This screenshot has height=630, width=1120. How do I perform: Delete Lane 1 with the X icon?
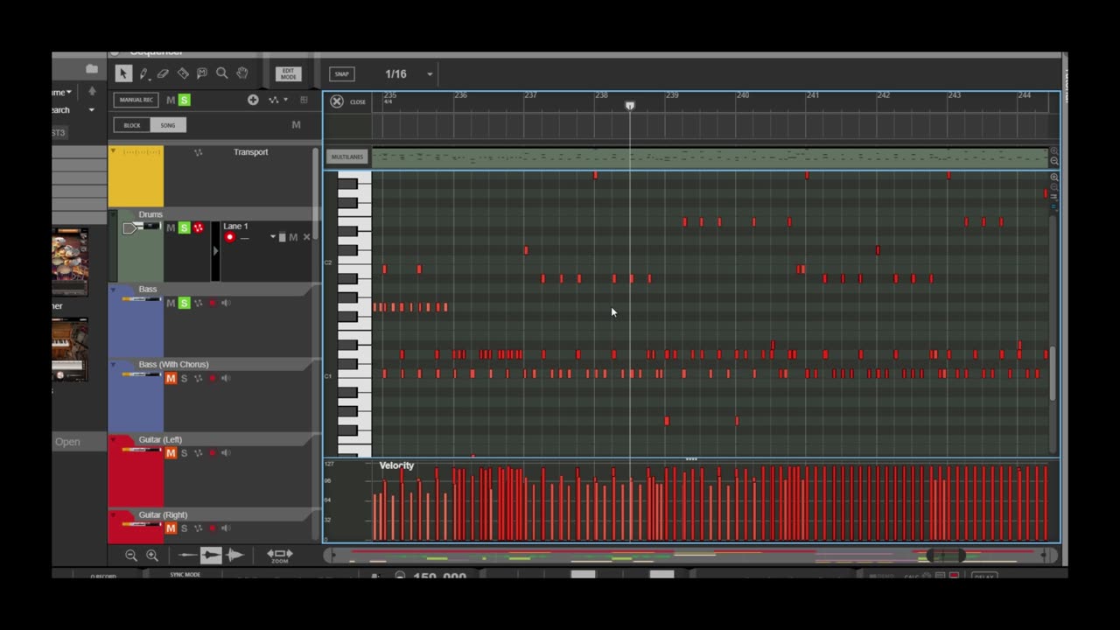(x=306, y=237)
